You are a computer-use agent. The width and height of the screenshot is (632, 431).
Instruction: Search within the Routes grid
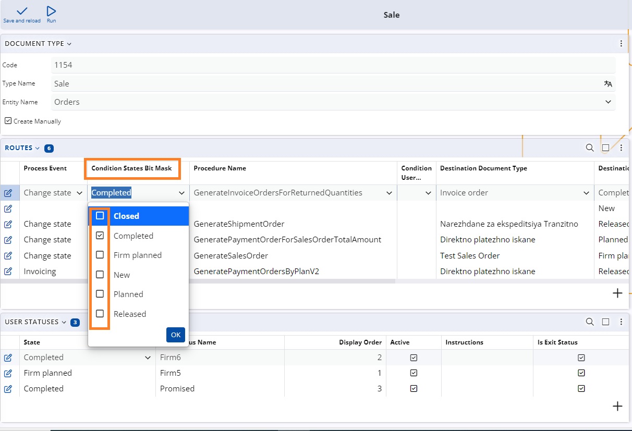[x=590, y=148]
